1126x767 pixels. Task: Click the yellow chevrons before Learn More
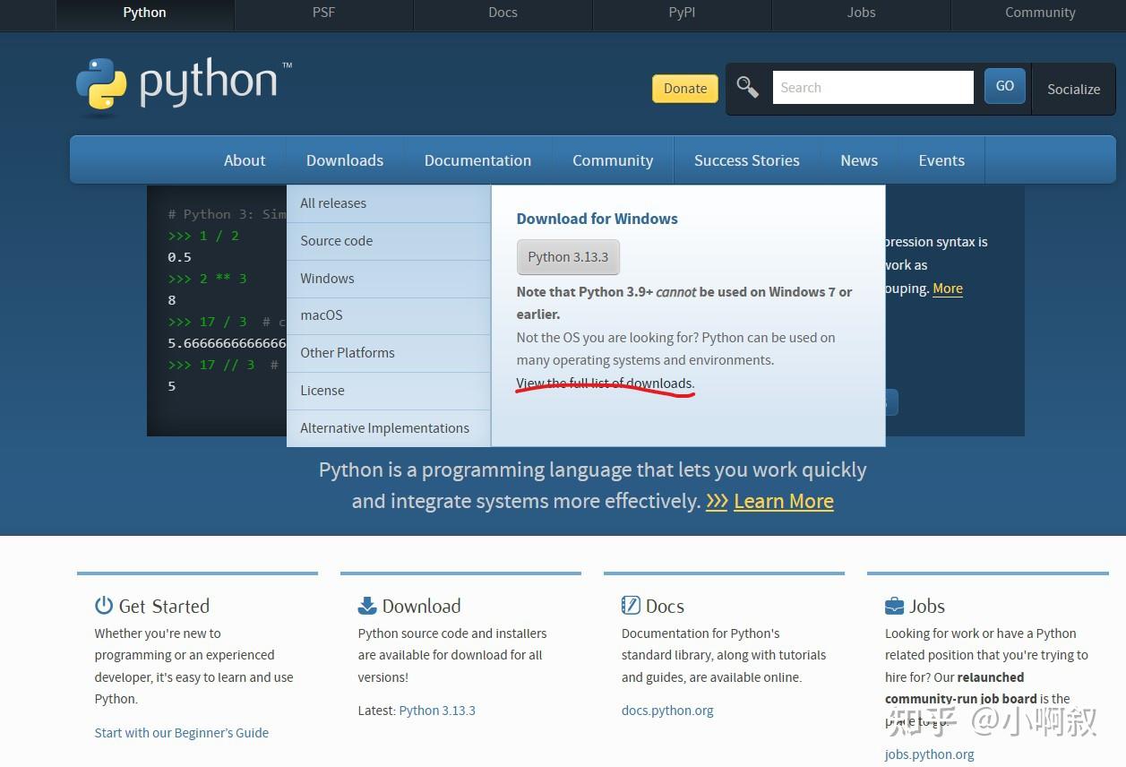(x=716, y=501)
